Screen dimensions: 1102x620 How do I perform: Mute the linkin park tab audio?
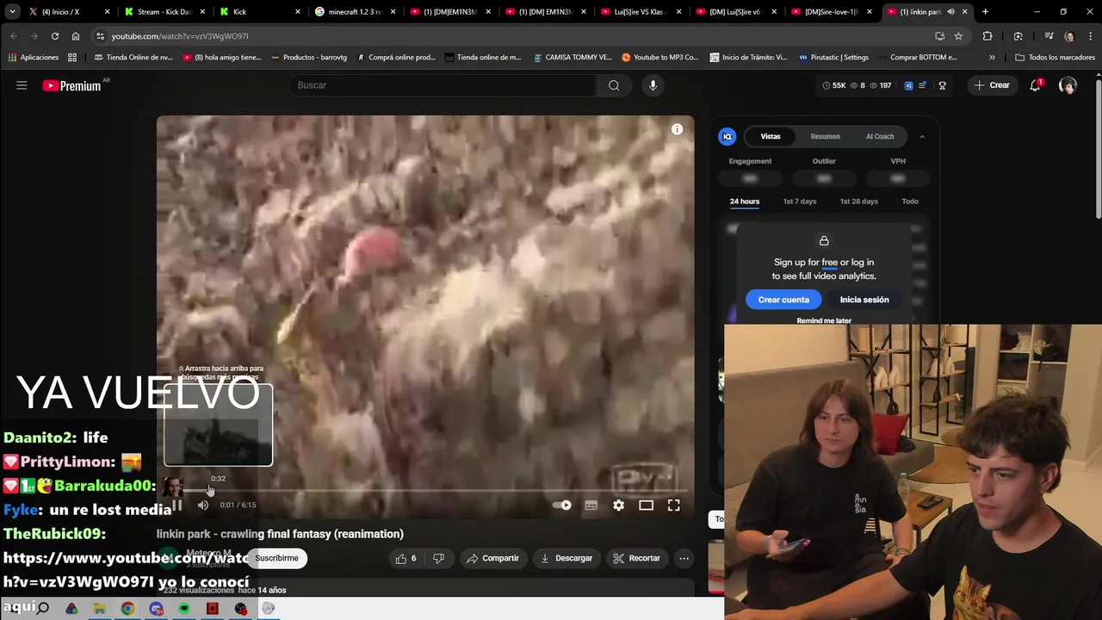coord(950,12)
